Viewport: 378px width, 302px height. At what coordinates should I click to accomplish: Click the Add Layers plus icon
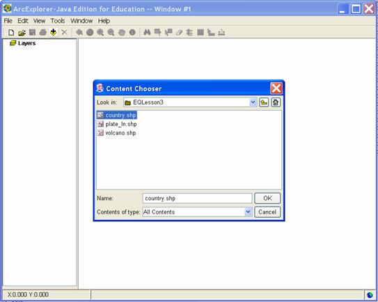(54, 32)
